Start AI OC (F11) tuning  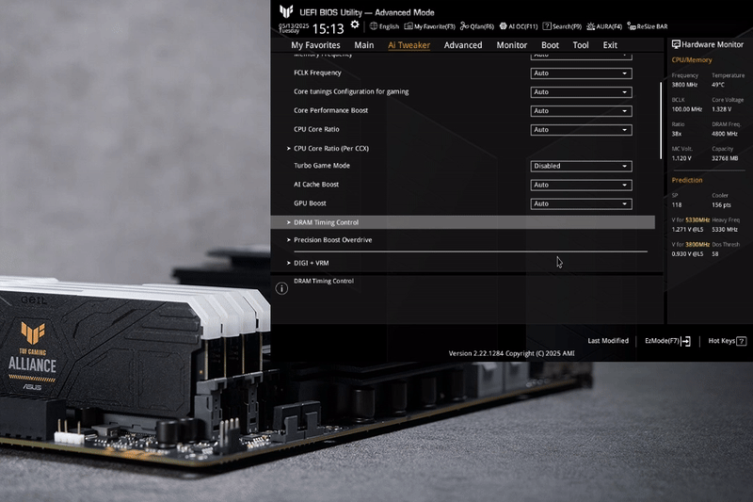point(519,26)
